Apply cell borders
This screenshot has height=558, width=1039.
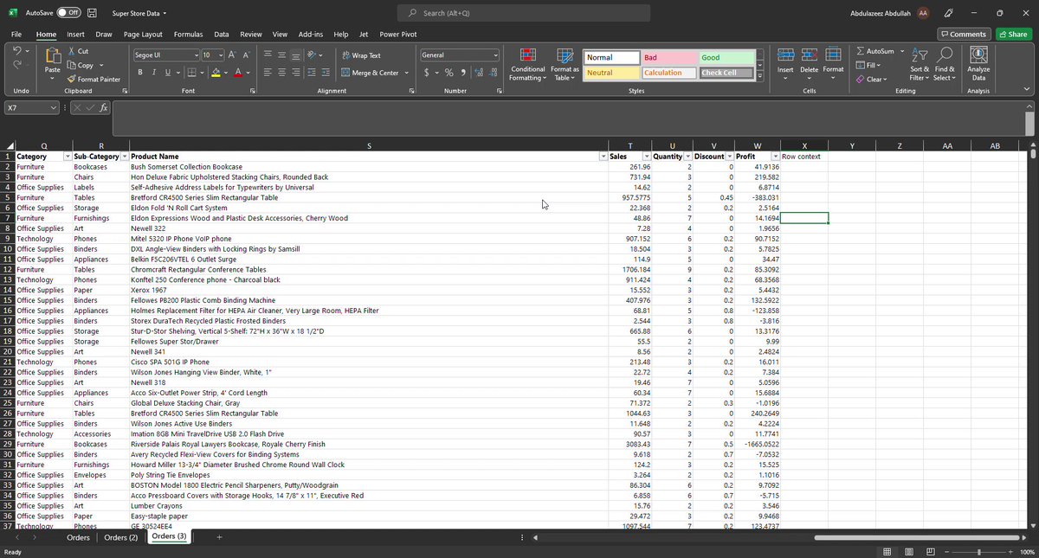click(x=191, y=73)
